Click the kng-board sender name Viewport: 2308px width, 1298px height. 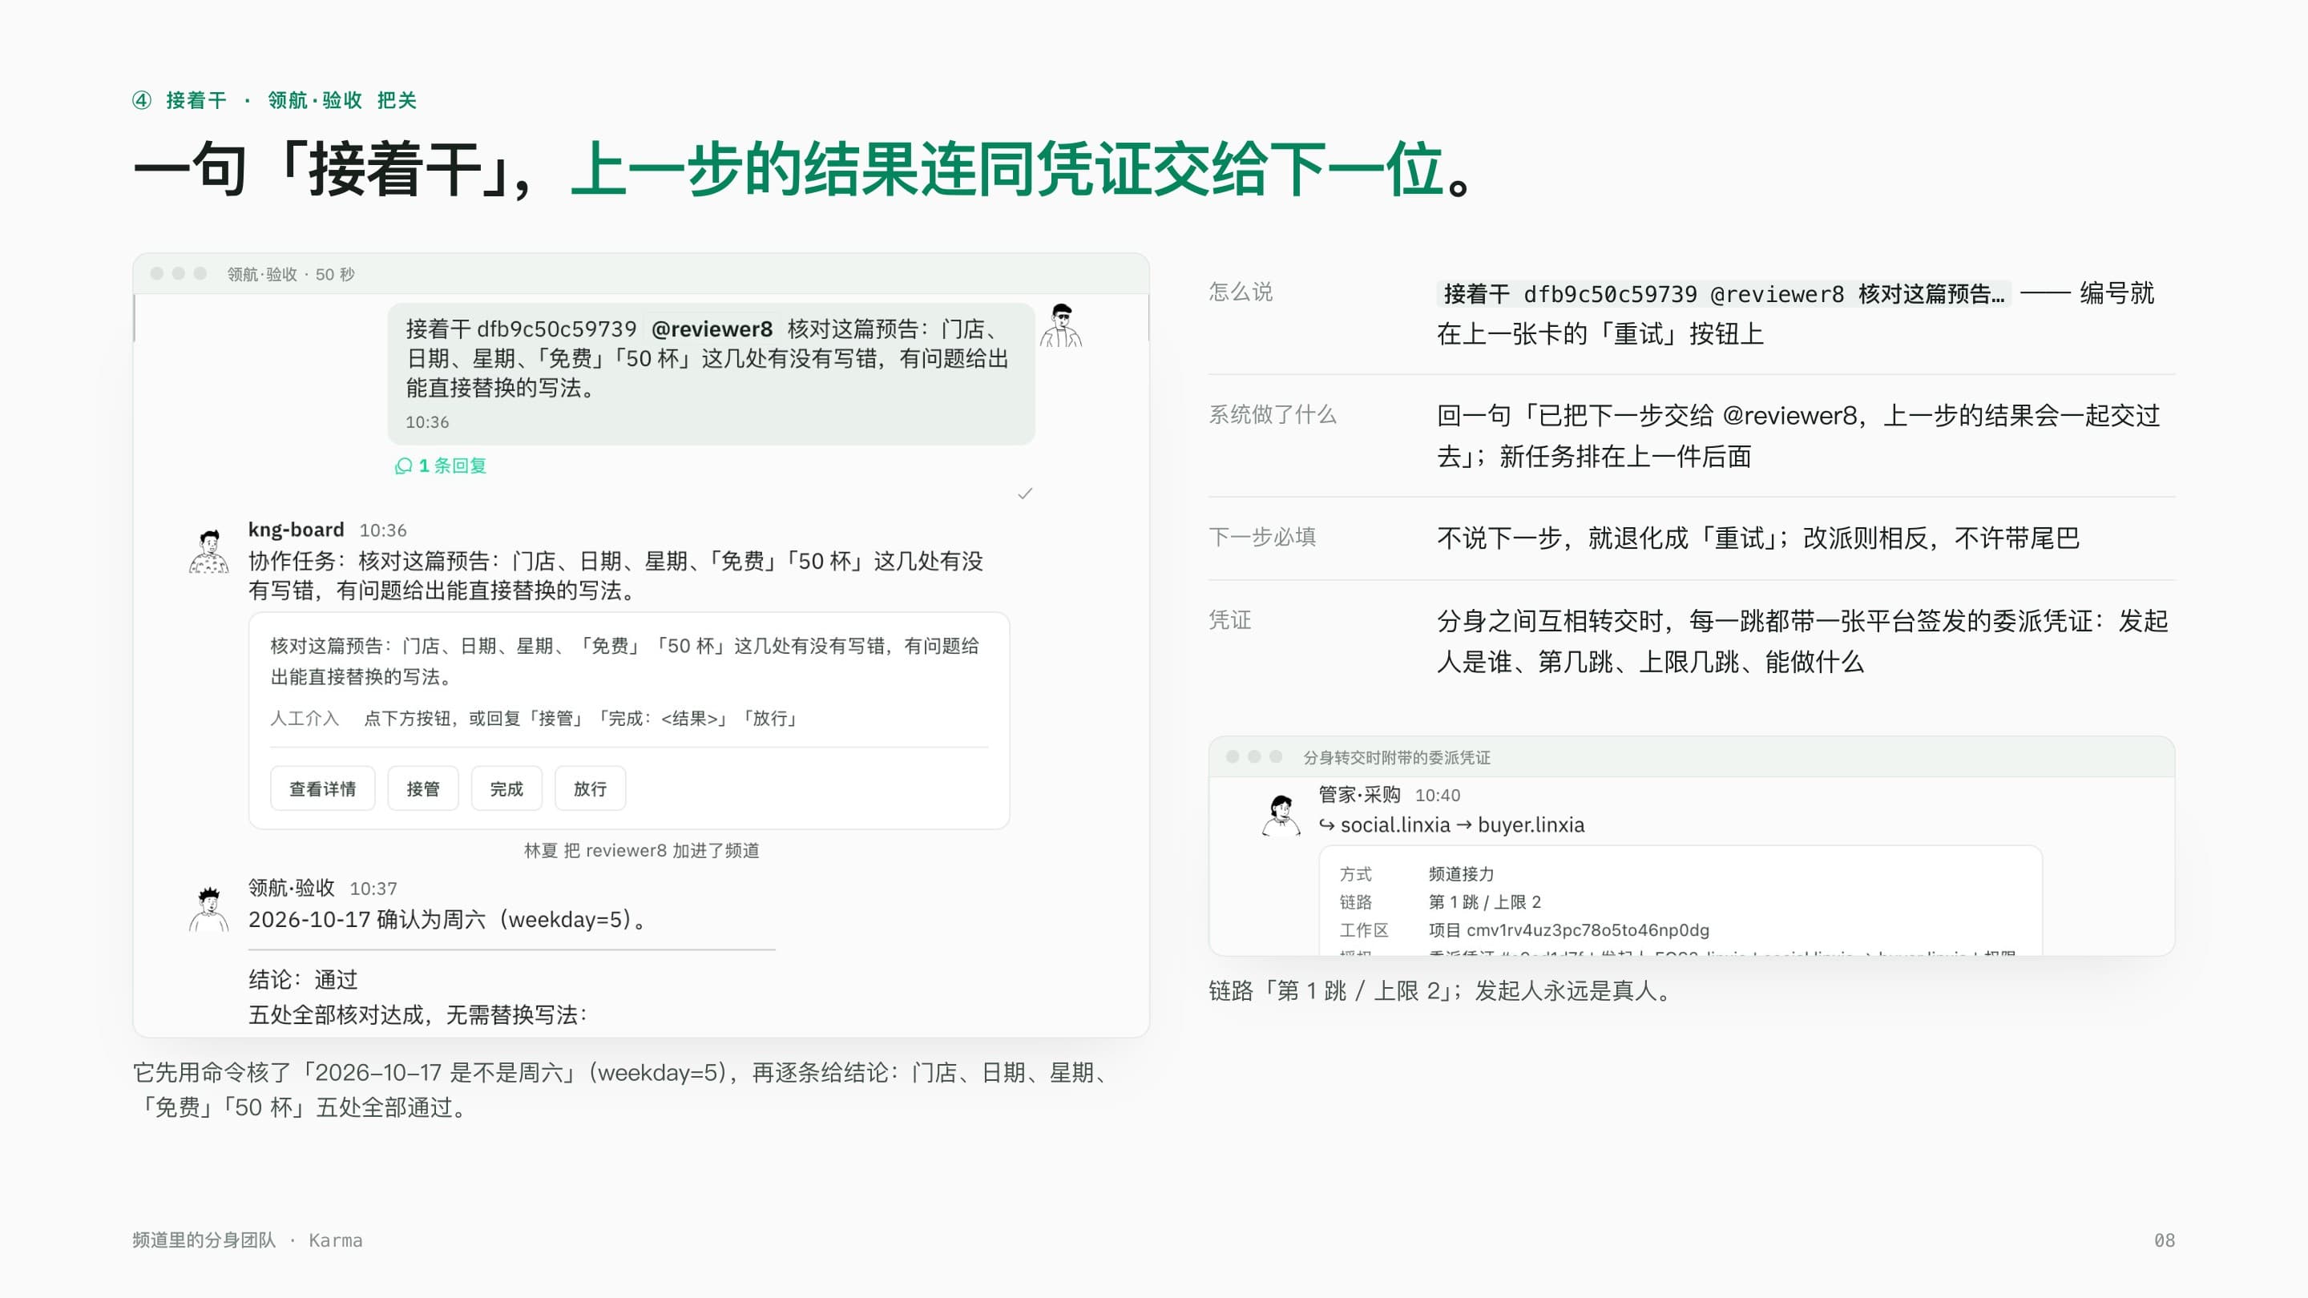(x=296, y=530)
